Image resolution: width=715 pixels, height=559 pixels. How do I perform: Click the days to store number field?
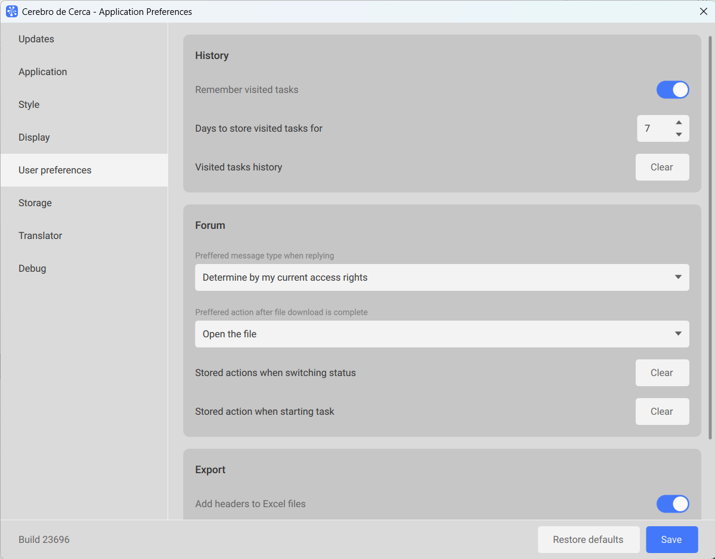click(x=654, y=129)
